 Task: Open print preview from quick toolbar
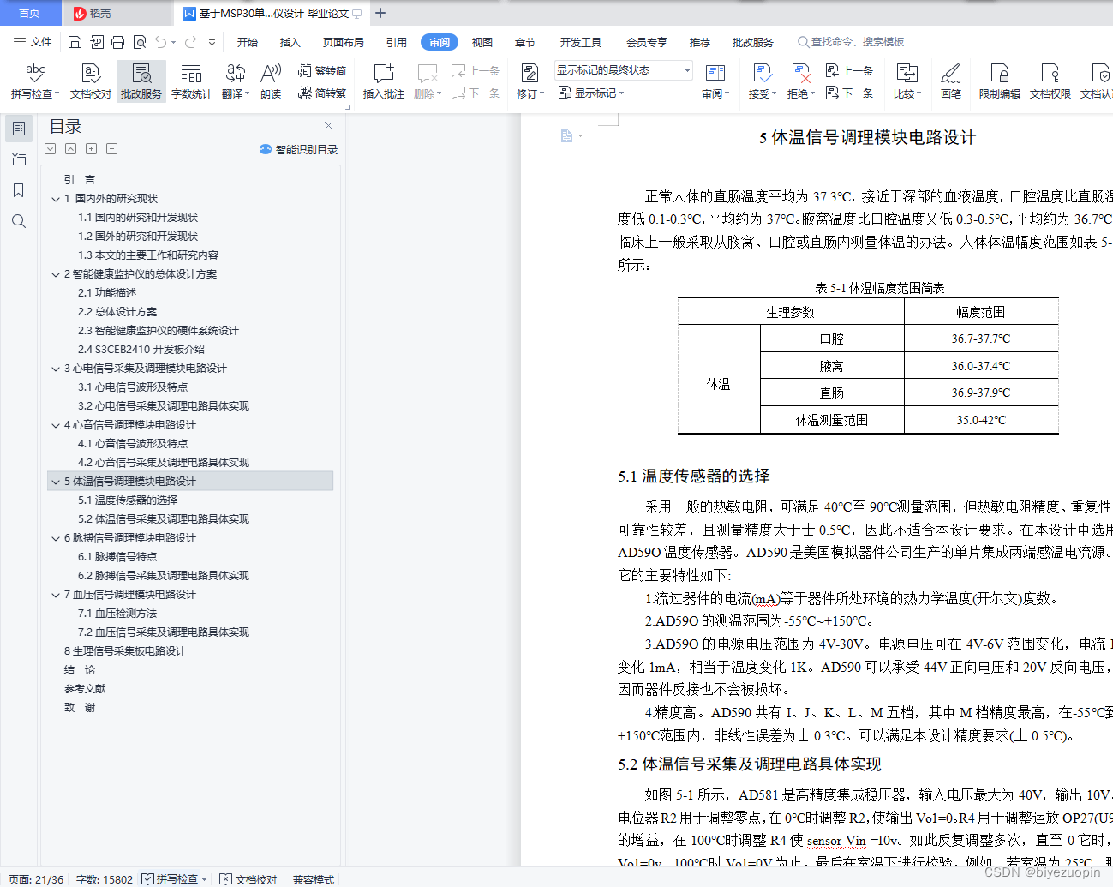pos(139,42)
